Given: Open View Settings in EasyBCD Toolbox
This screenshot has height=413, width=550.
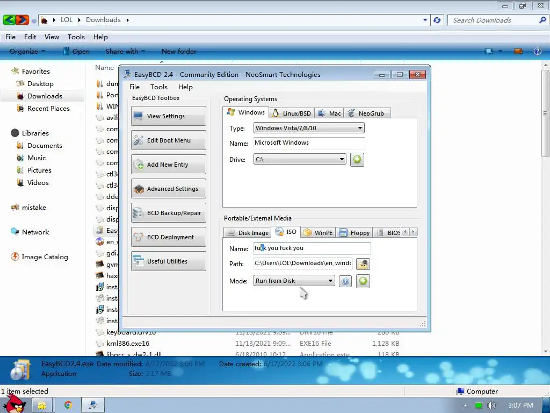Looking at the screenshot, I should [x=168, y=116].
